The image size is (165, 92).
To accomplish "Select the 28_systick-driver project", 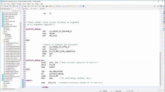I will [8, 25].
